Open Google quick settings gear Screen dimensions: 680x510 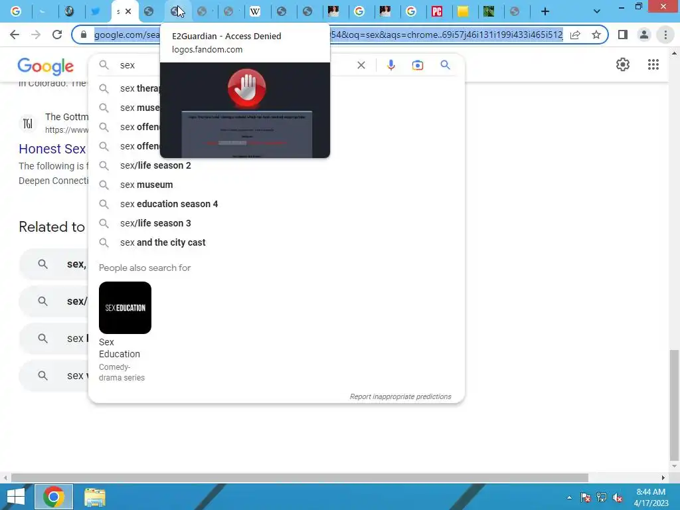[x=623, y=64]
